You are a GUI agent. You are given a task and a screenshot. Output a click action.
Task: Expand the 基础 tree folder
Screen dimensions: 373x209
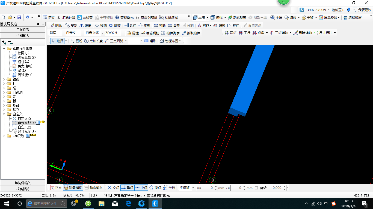coord(4,105)
